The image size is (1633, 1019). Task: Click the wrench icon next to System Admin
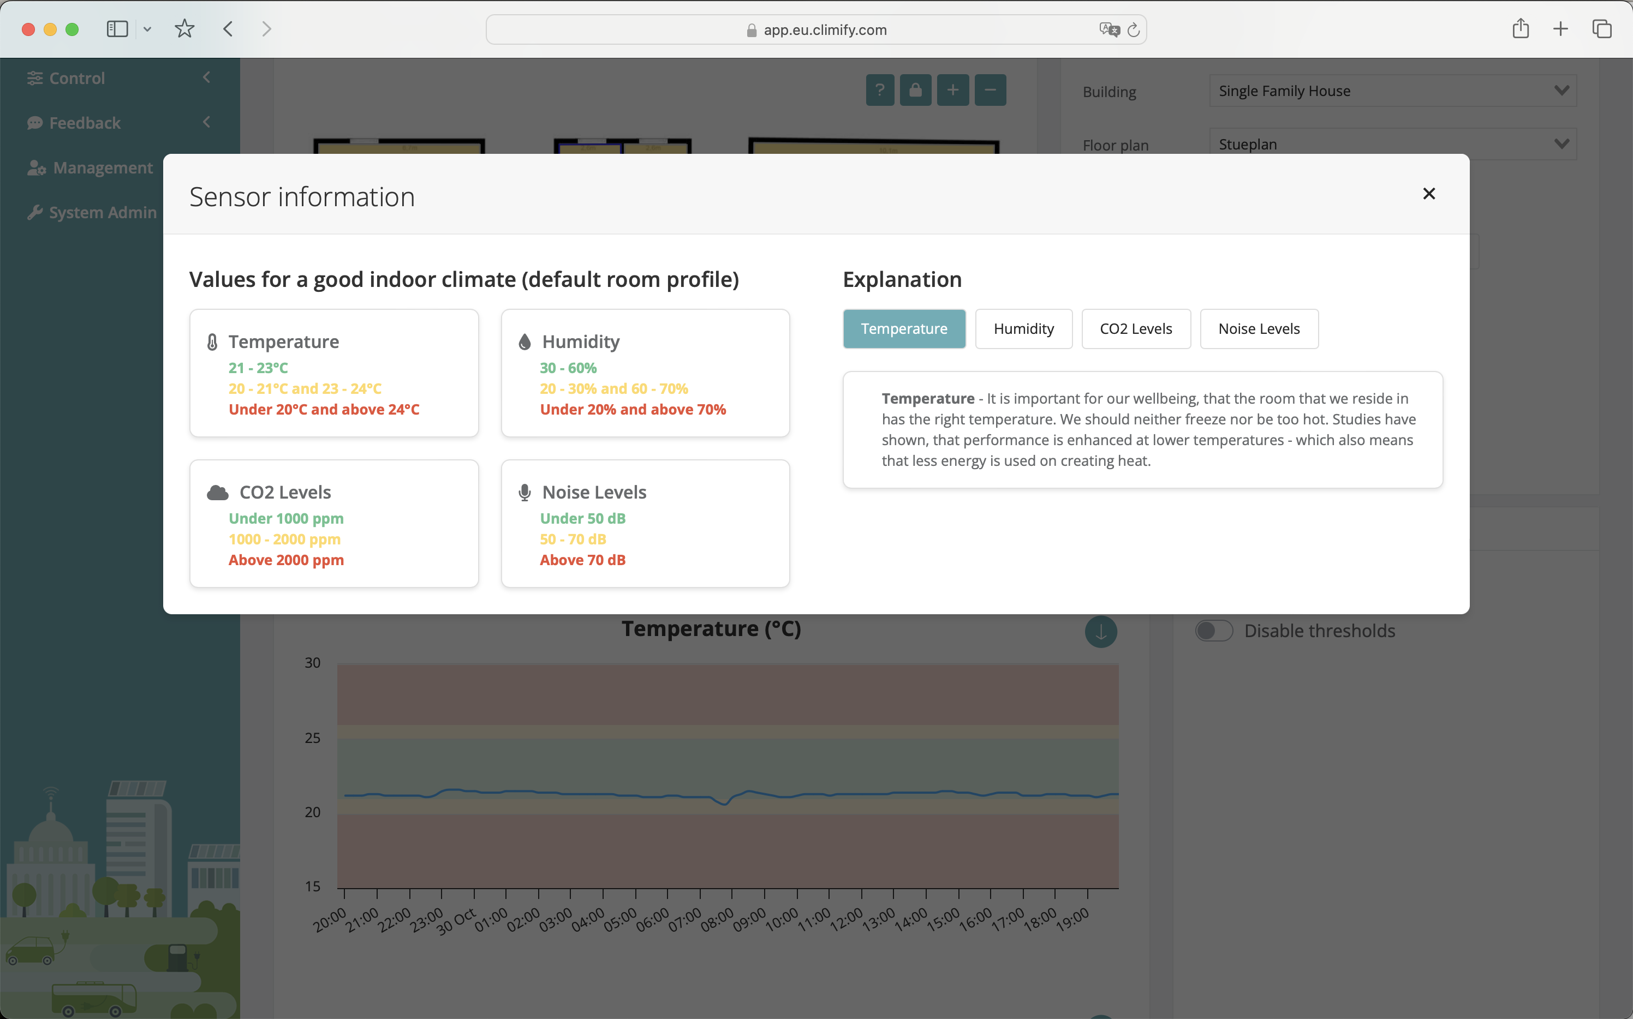tap(34, 212)
